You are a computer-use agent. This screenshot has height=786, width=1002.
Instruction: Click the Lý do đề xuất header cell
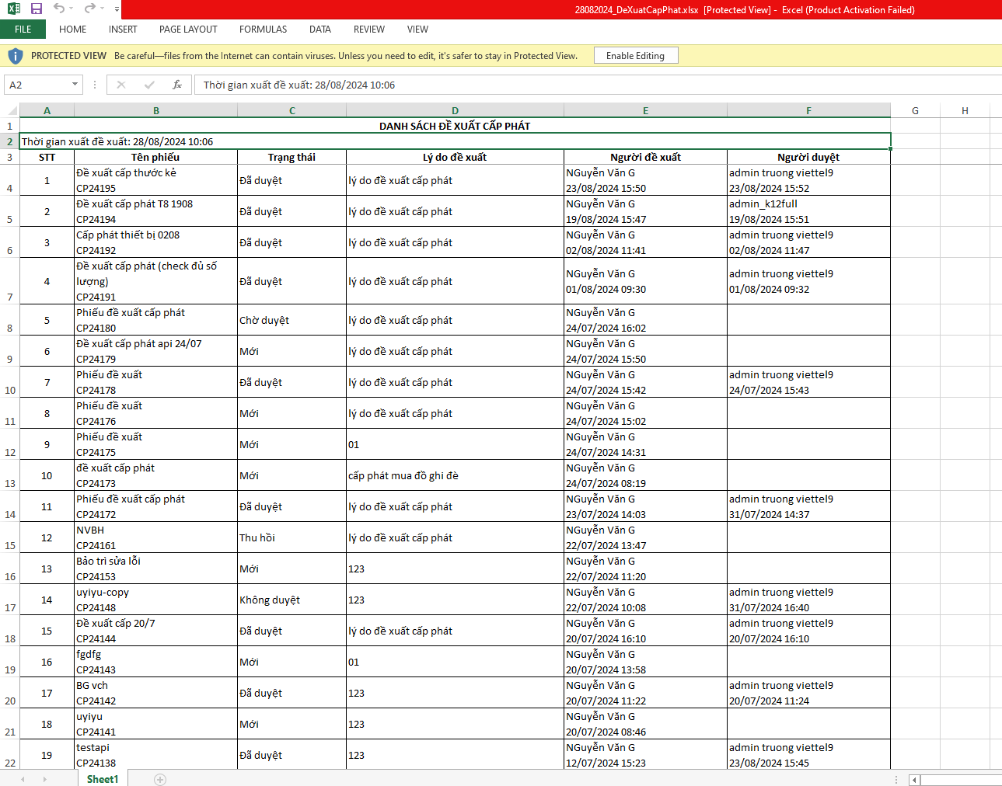tap(455, 157)
